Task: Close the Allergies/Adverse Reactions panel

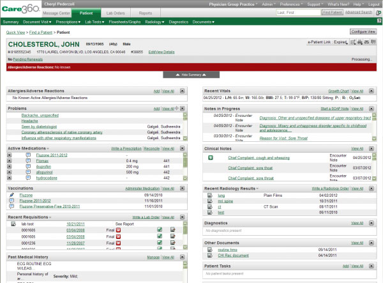Action: (x=182, y=91)
